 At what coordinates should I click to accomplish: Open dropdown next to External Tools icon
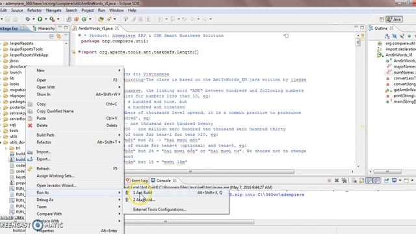click(58, 19)
